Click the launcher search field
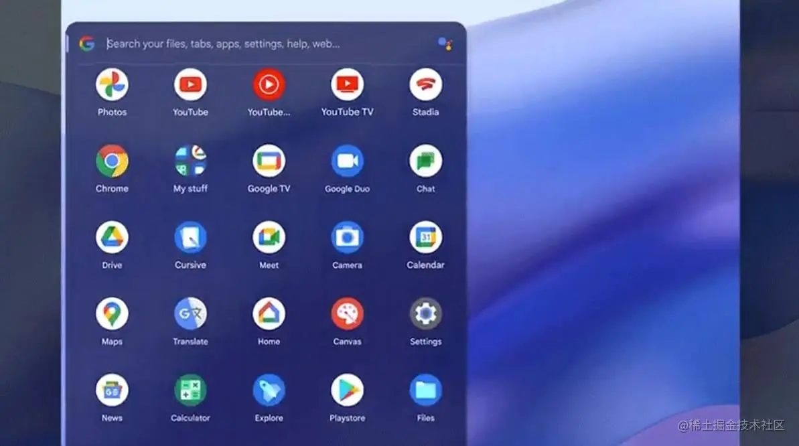This screenshot has width=799, height=446. click(267, 44)
